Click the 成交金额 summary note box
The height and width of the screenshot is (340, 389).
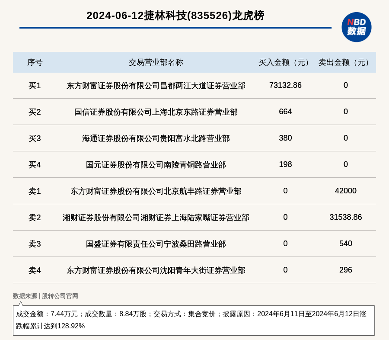(194, 321)
